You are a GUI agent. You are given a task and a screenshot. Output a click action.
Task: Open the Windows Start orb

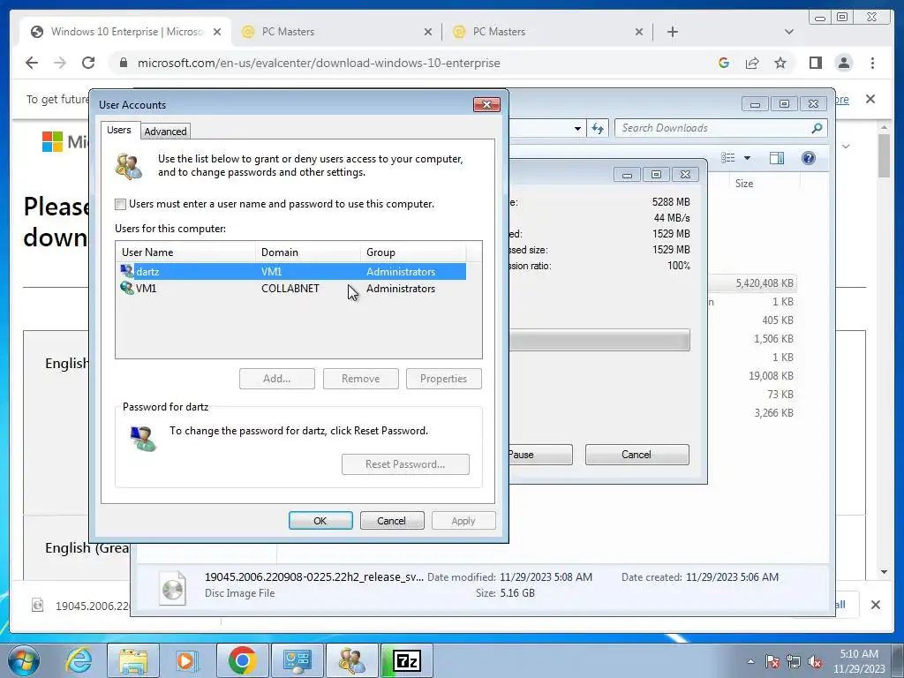point(24,660)
